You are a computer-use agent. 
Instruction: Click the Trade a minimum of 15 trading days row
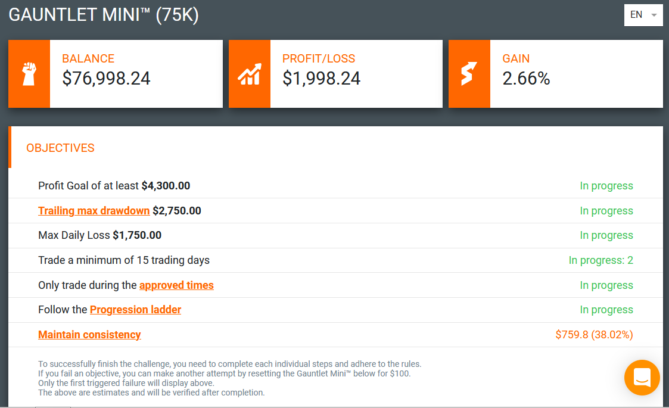click(x=335, y=260)
